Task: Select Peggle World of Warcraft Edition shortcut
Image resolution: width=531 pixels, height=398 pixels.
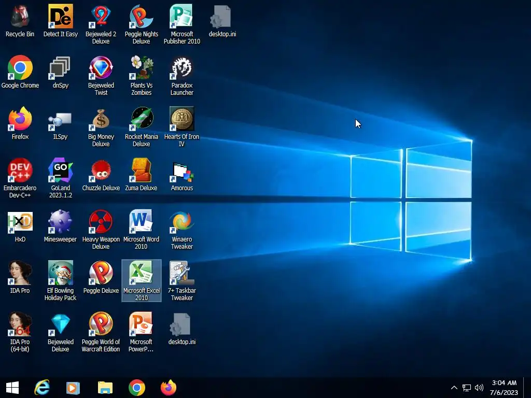Action: point(101,332)
